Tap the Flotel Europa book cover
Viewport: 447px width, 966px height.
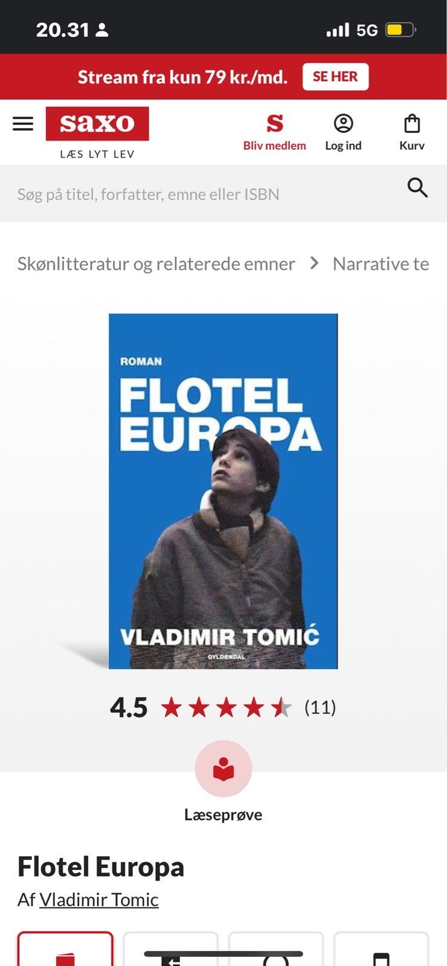[x=223, y=491]
